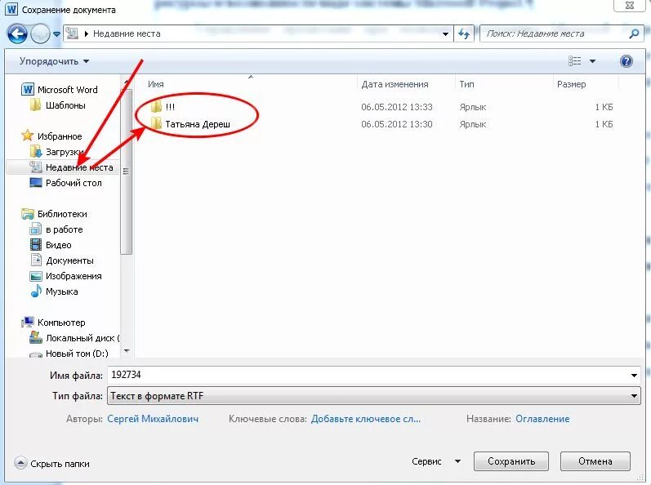The image size is (651, 485).
Task: Click the Word icon in the title bar
Action: [x=11, y=9]
